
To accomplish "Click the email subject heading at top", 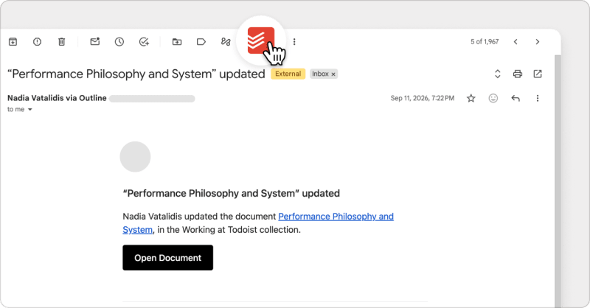I will (x=136, y=74).
